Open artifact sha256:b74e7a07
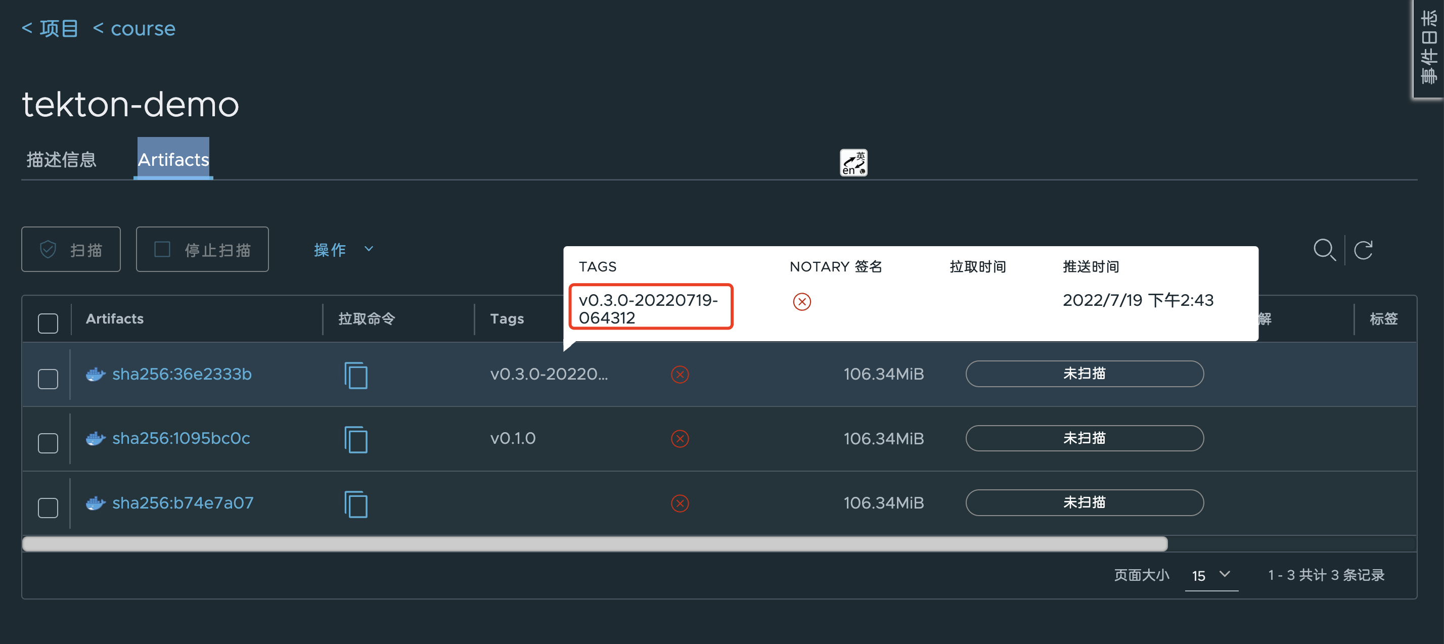Image resolution: width=1444 pixels, height=644 pixels. coord(183,503)
